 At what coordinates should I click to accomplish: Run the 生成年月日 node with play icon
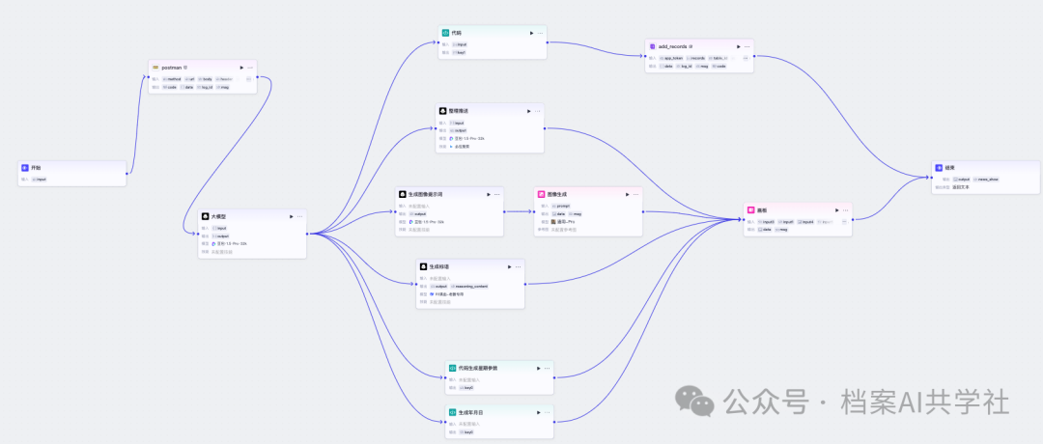[x=539, y=413]
